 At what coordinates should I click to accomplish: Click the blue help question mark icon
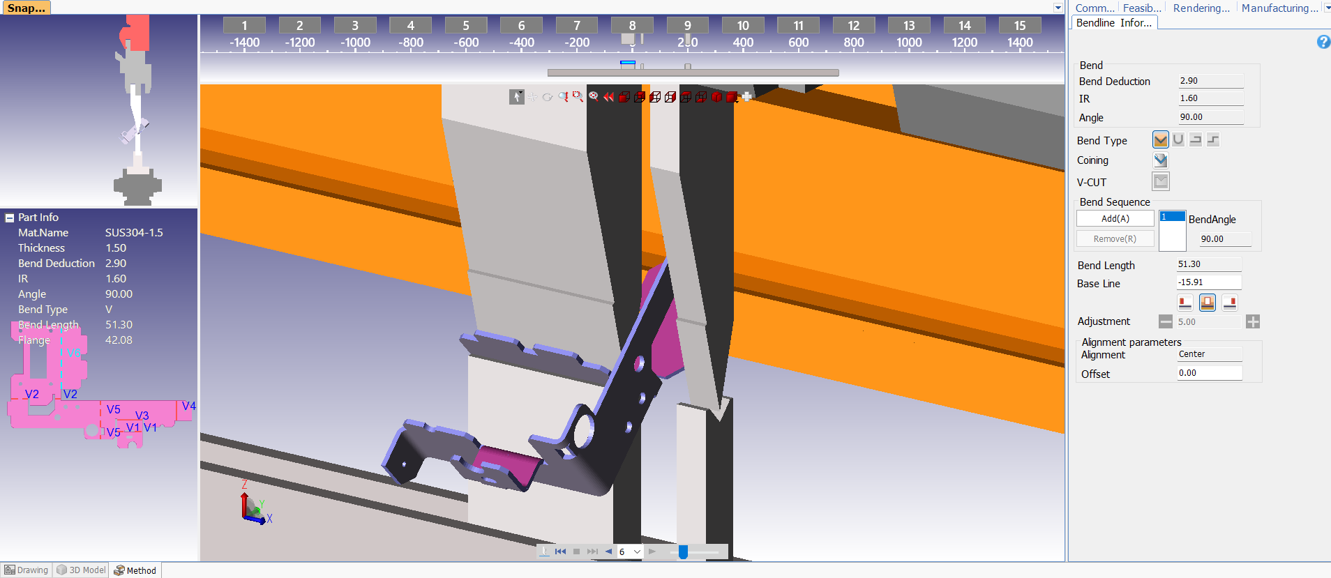pos(1323,42)
